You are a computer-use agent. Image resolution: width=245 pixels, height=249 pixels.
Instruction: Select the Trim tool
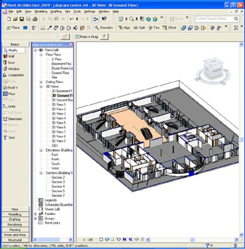coord(154,28)
